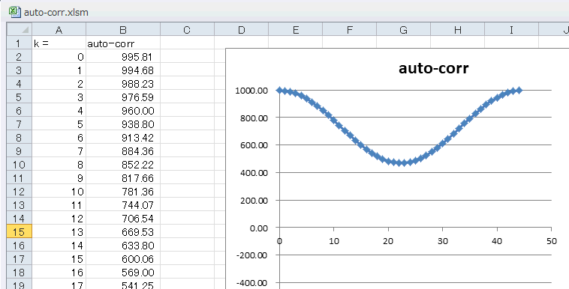
Task: Click the 1000.00 vertical axis label
Action: 251,91
